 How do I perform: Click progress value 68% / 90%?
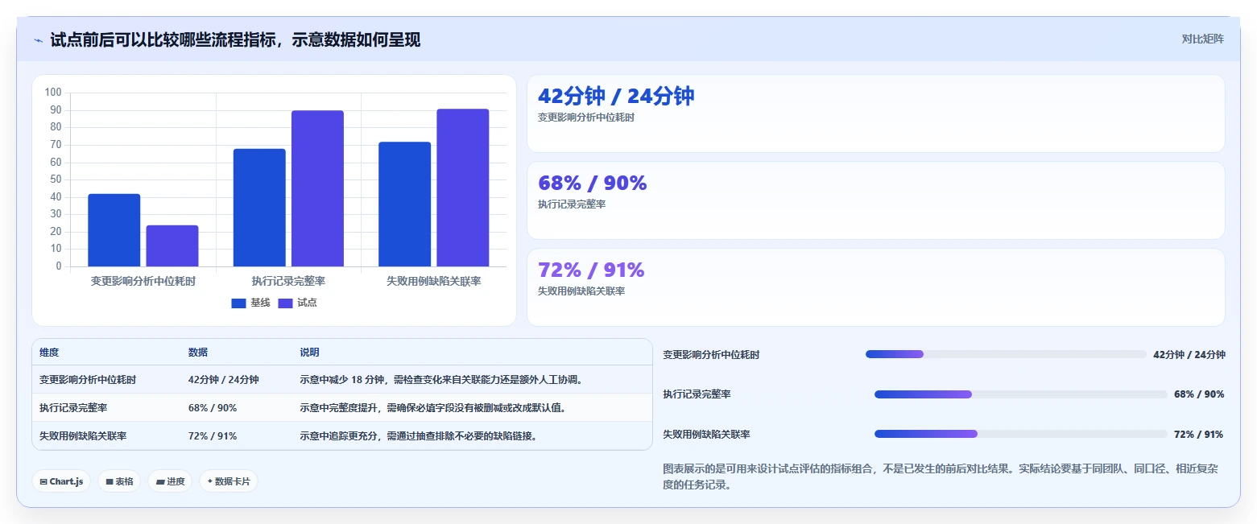(1199, 394)
